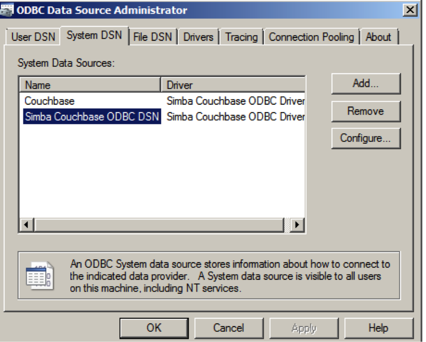This screenshot has width=426, height=342.
Task: Open the File DSN tab
Action: 153,37
